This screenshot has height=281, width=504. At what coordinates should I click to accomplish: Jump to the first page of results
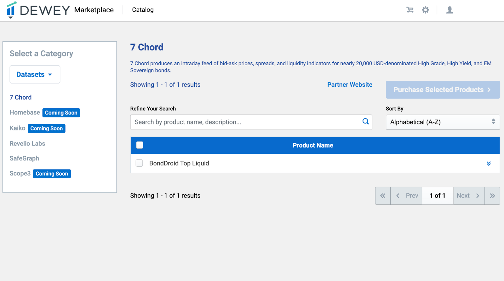pyautogui.click(x=382, y=195)
